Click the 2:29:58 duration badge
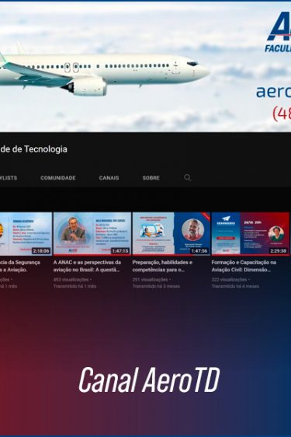Screen dimensions: 291x437 [x=279, y=251]
